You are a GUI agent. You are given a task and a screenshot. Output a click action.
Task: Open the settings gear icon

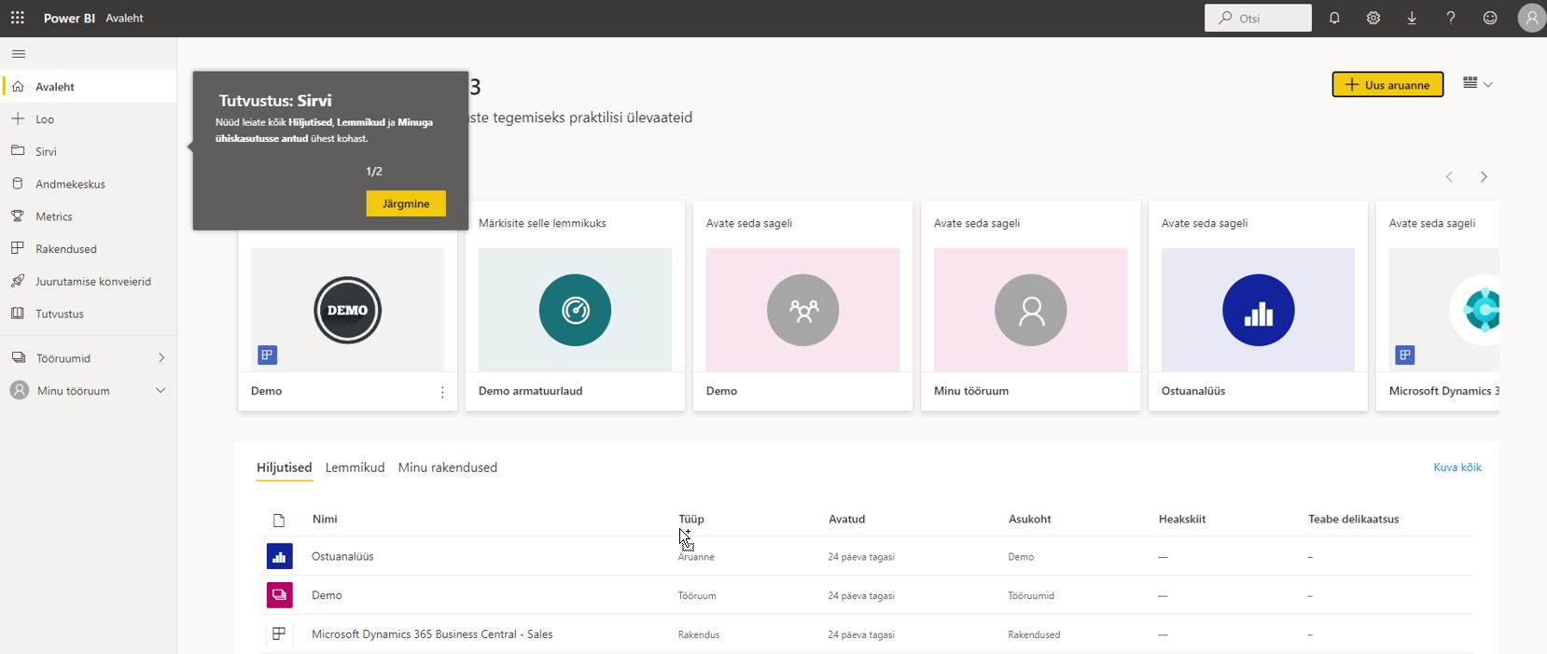(1373, 18)
